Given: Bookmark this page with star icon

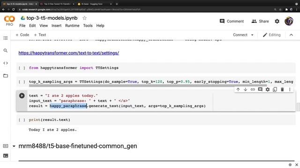Looking at the screenshot, I should tap(280, 9).
